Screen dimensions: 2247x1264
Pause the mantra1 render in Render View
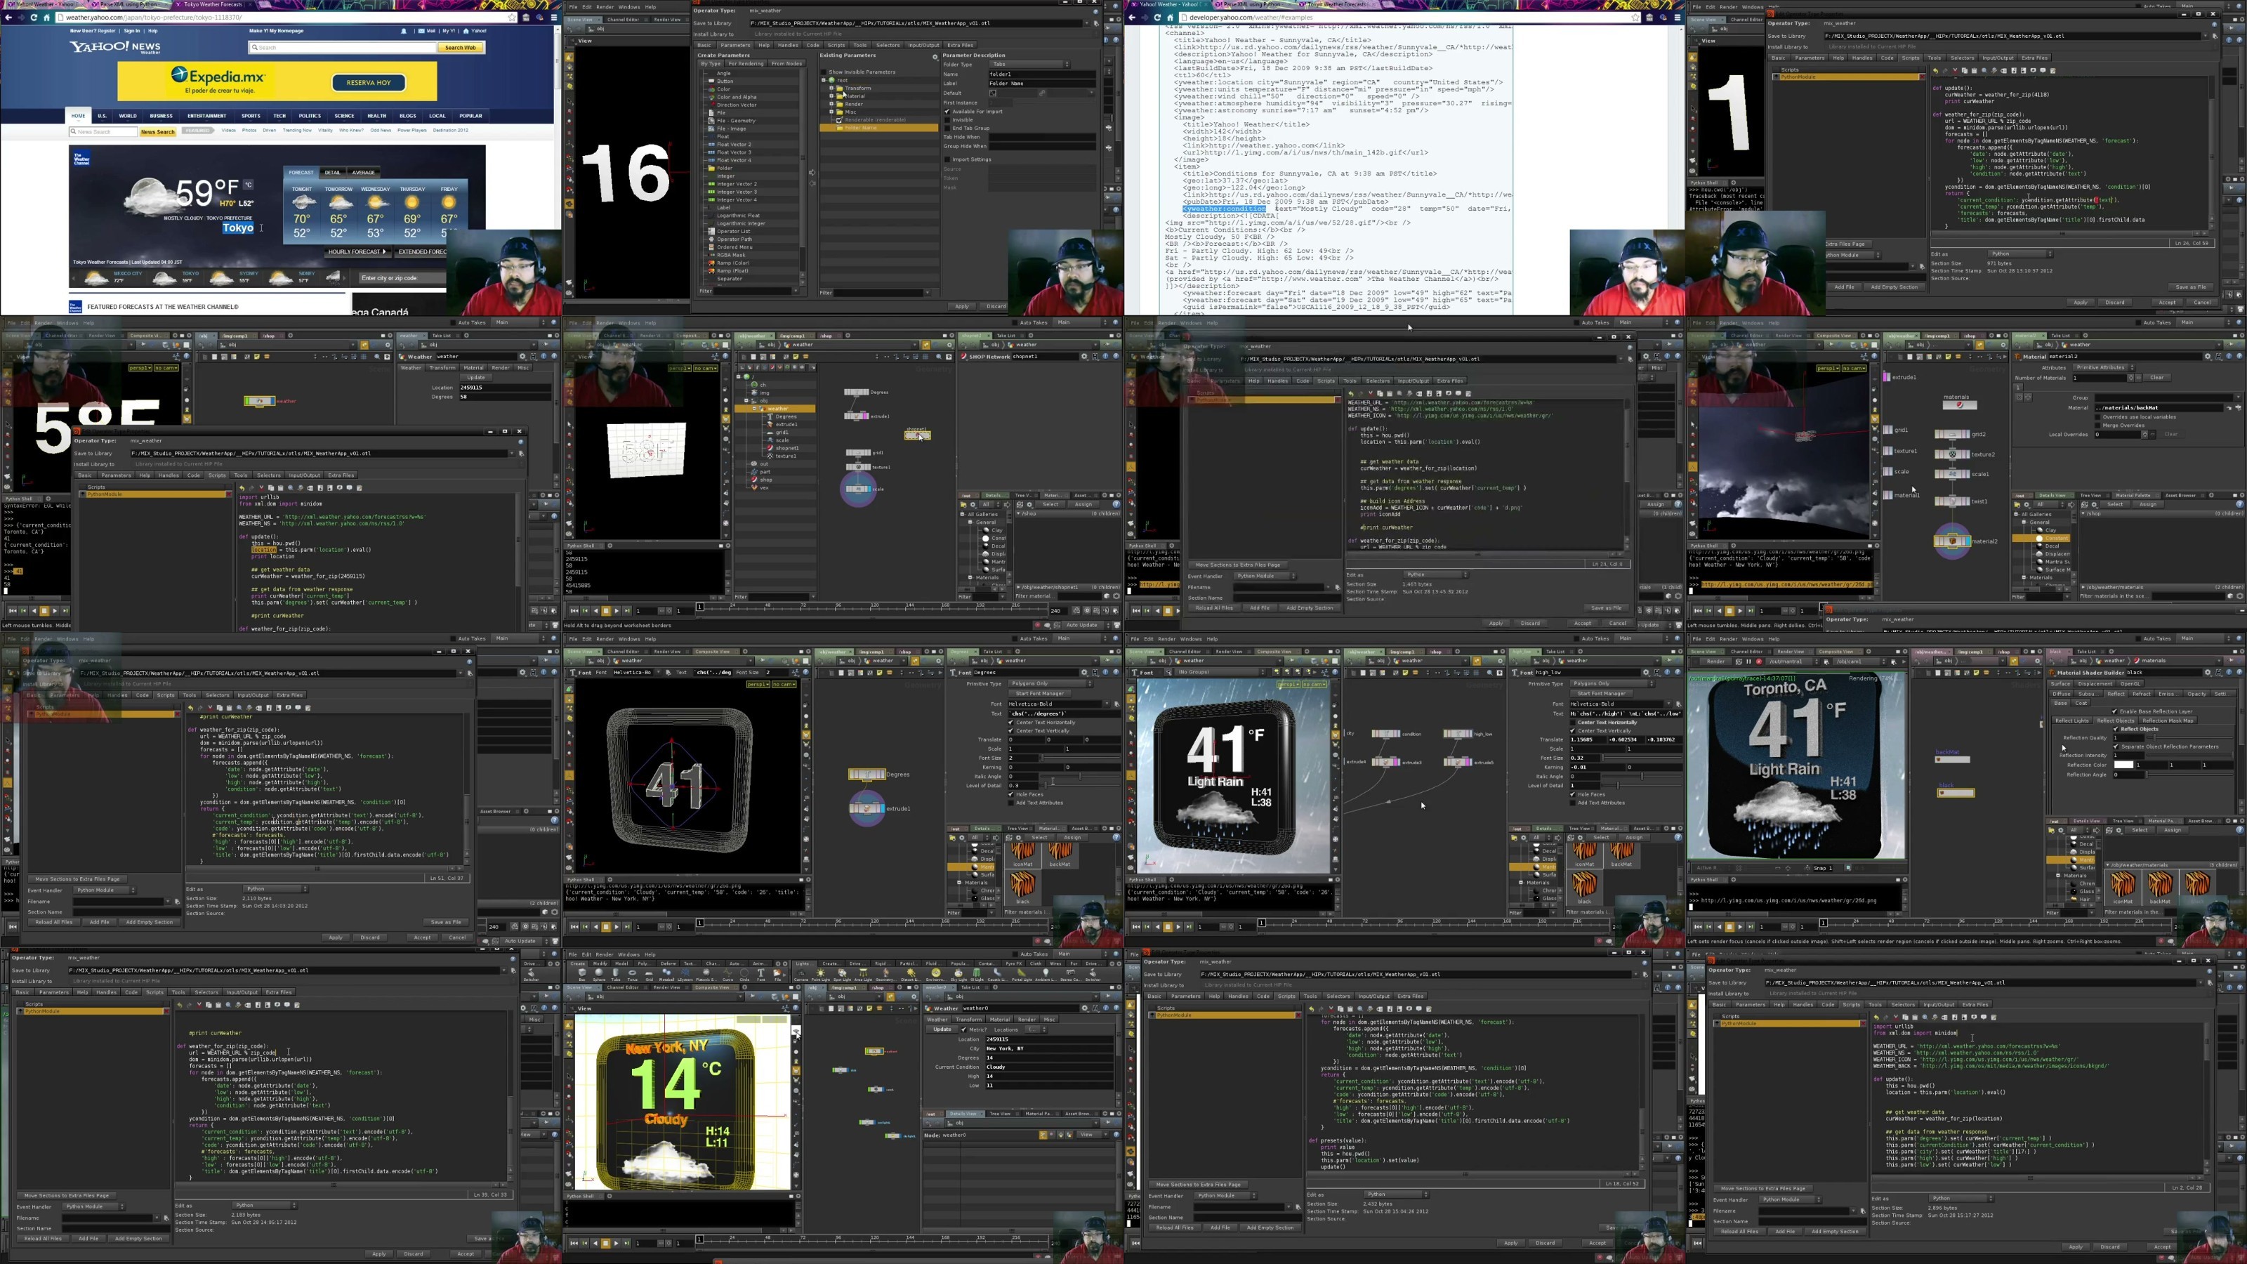pyautogui.click(x=1749, y=662)
